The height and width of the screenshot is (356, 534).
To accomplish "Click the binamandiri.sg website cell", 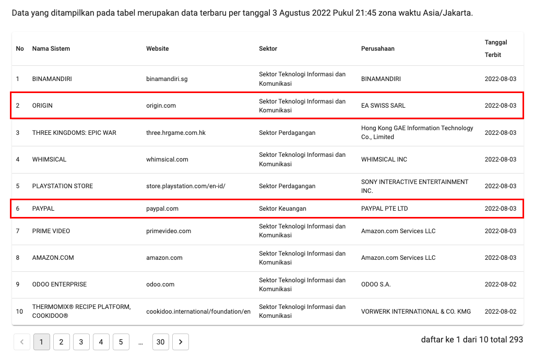I will 167,79.
